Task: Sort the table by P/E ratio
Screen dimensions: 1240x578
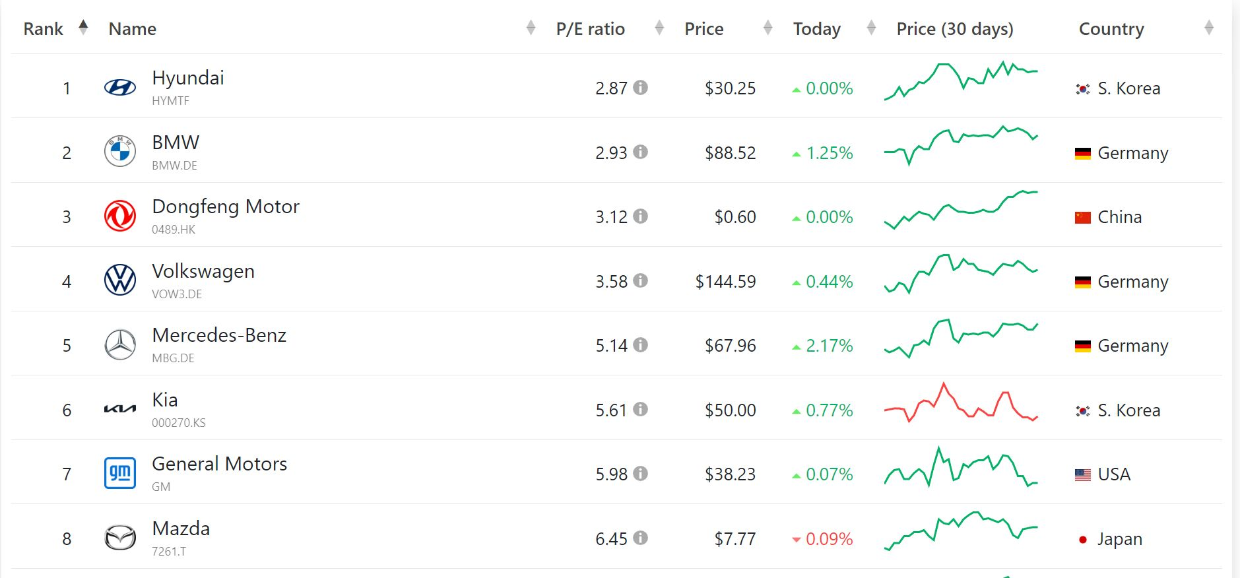Action: pos(659,28)
